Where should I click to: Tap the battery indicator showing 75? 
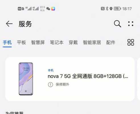(x=117, y=9)
